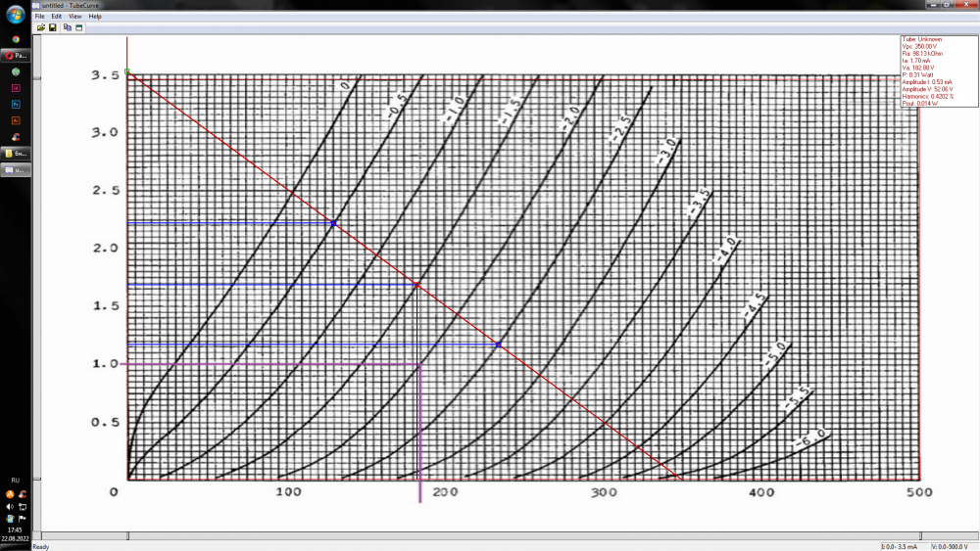The image size is (980, 551).
Task: Click the Open file toolbar icon
Action: [41, 27]
